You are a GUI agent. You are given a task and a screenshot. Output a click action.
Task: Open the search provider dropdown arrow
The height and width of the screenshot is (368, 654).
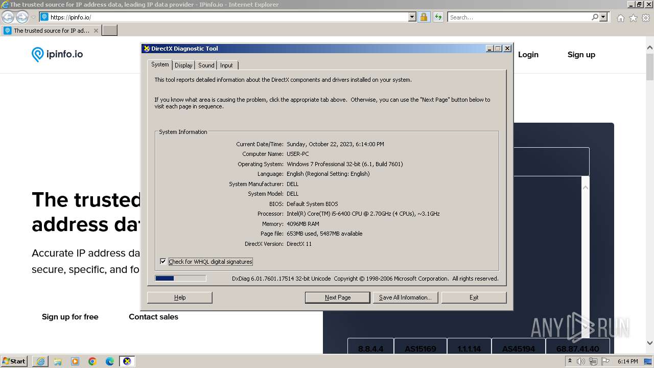coord(603,17)
